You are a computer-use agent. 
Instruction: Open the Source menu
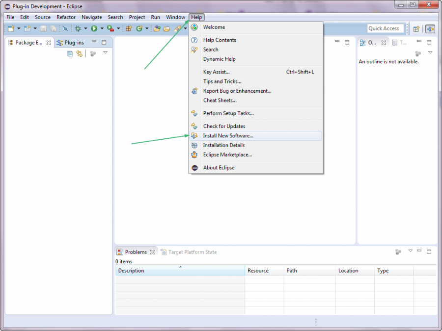coord(43,17)
